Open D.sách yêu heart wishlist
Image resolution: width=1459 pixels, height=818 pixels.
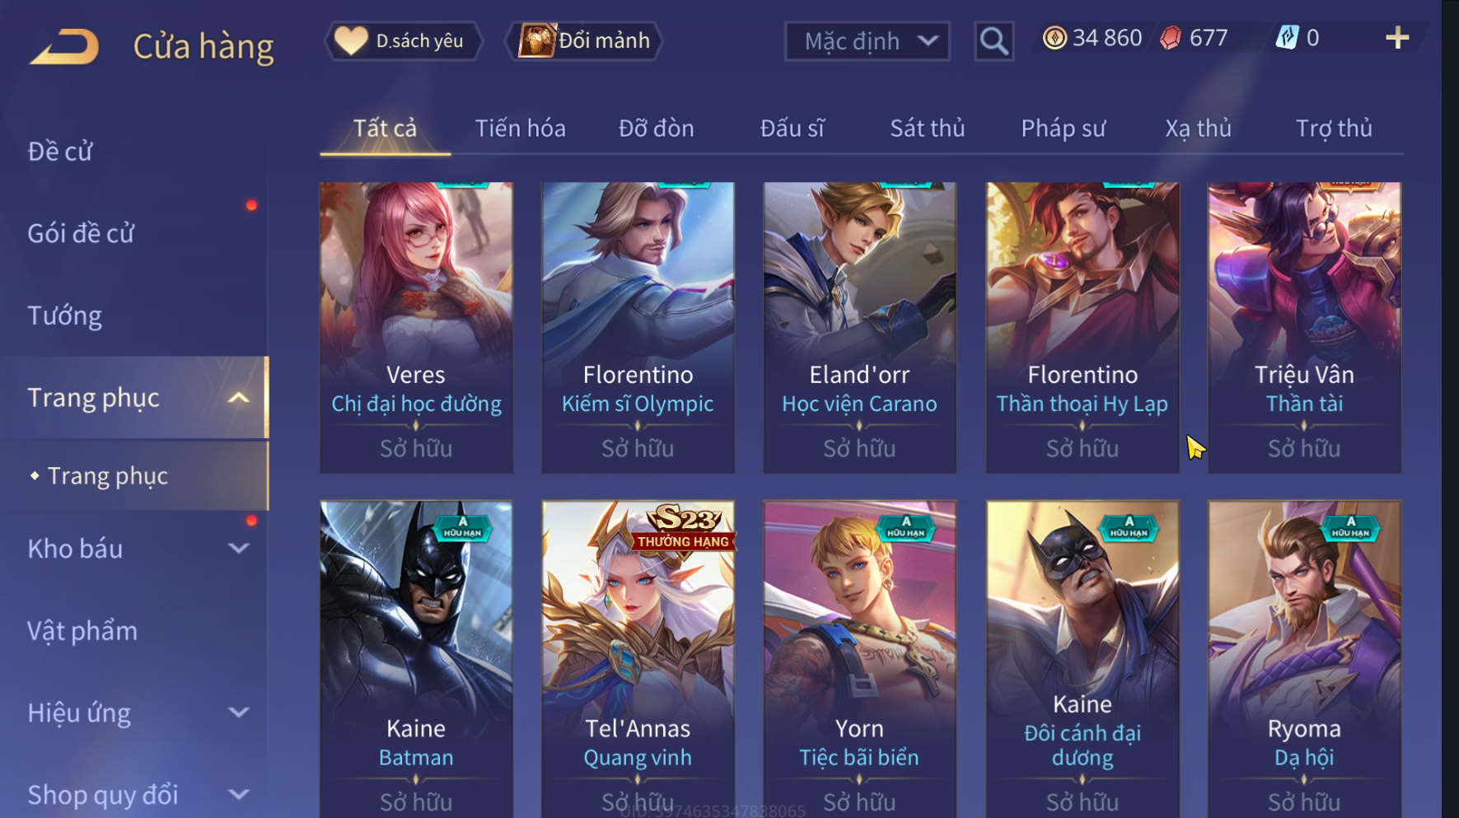click(403, 40)
